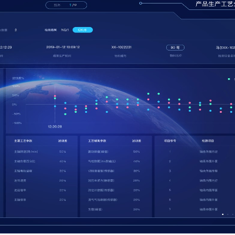Click the 50% tick on chart axis
Viewport: 235px width, 235px height.
pyautogui.click(x=15, y=95)
